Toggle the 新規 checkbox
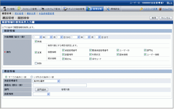Screen dimensions: 174x109 pos(36,41)
